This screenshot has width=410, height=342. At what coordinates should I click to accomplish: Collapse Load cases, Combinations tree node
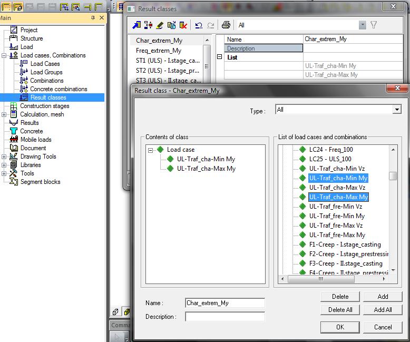click(5, 55)
